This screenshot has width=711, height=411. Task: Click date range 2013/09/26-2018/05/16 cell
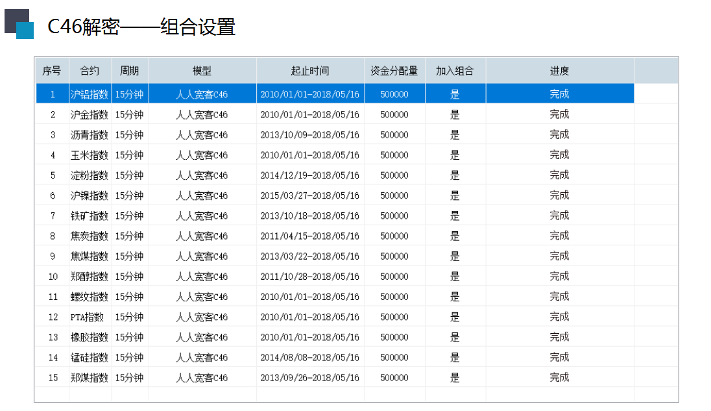pos(310,377)
